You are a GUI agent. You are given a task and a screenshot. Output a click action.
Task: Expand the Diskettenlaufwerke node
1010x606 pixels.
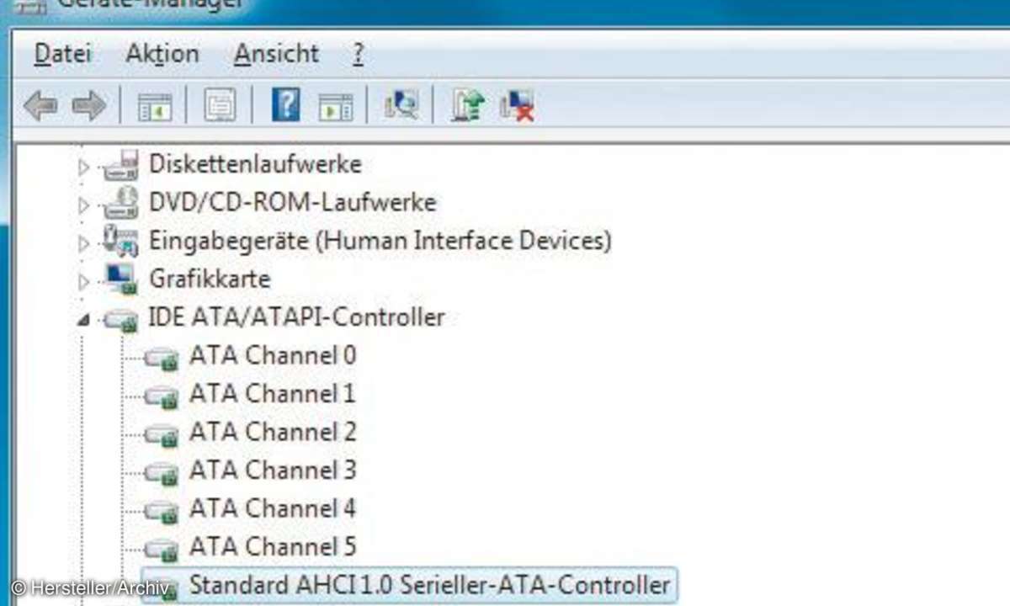(x=83, y=167)
